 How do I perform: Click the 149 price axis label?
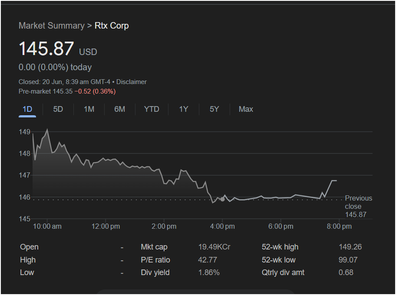(24, 132)
